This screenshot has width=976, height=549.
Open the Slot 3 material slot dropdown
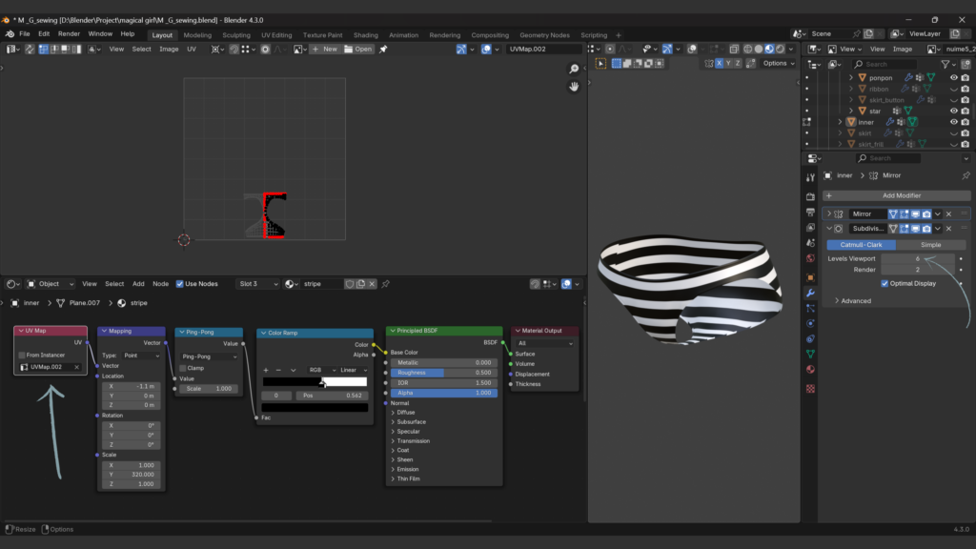(x=256, y=284)
